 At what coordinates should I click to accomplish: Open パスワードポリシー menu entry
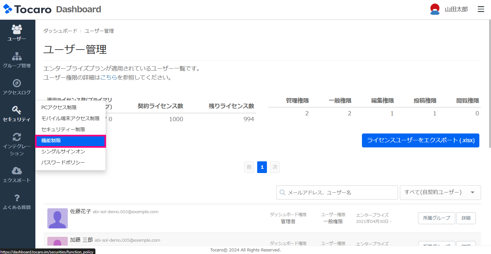pyautogui.click(x=63, y=162)
